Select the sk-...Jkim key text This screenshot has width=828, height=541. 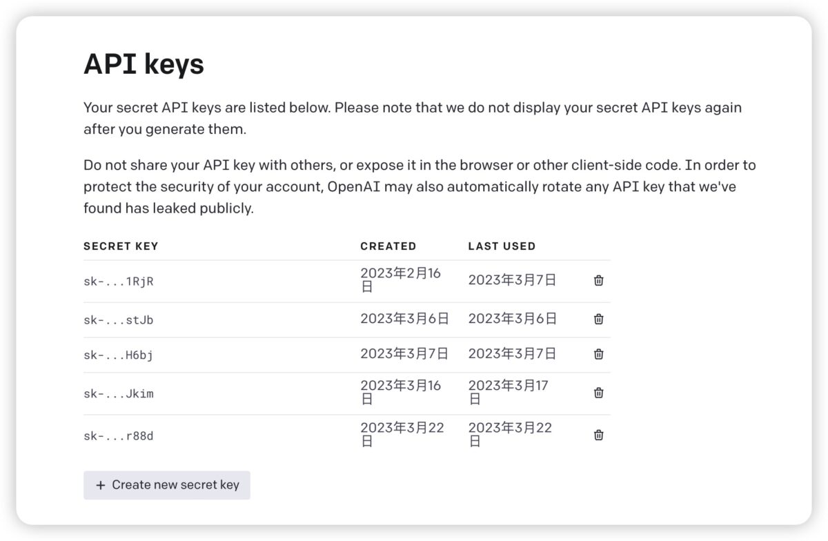[119, 394]
